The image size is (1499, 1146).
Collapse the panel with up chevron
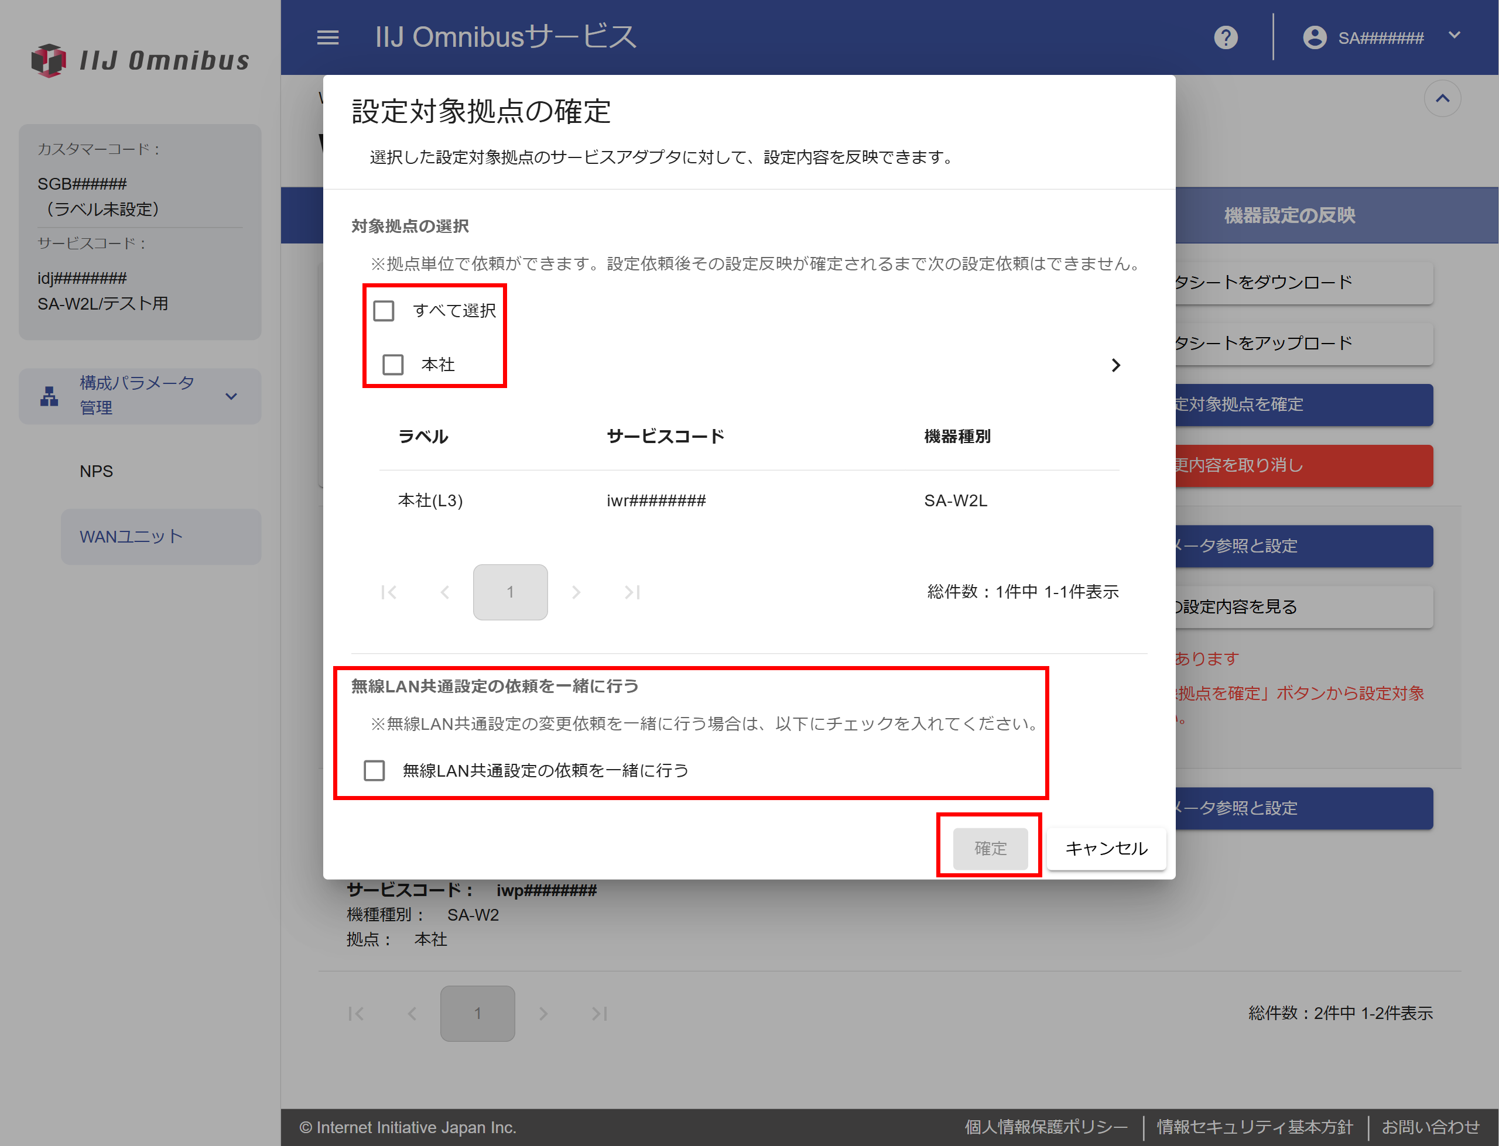1442,99
